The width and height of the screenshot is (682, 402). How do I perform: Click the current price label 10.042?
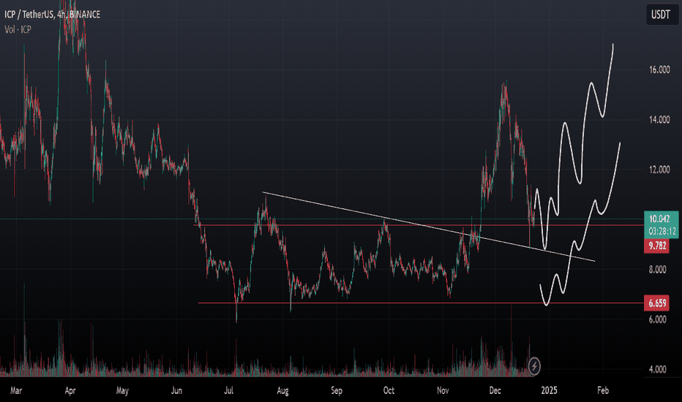pos(659,219)
